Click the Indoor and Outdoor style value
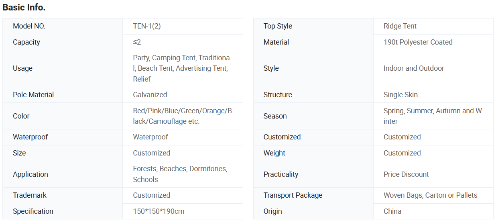The image size is (496, 223). [414, 68]
